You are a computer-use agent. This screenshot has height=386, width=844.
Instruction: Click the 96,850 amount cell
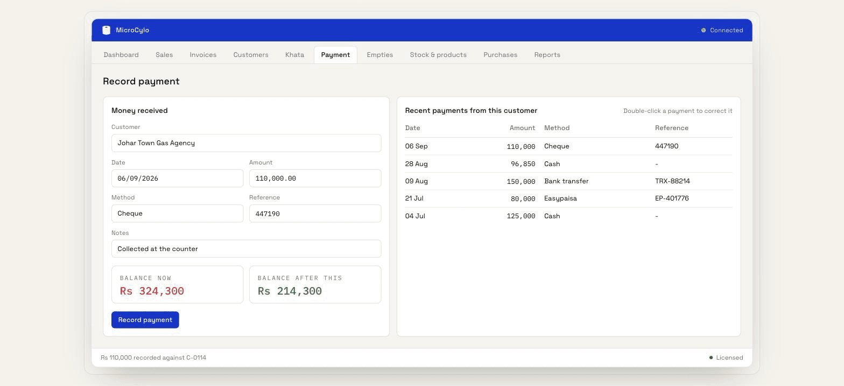523,164
